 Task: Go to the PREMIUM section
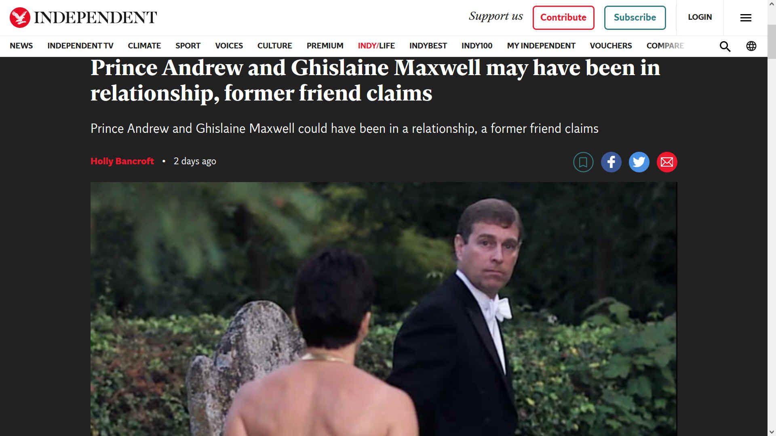[x=325, y=46]
